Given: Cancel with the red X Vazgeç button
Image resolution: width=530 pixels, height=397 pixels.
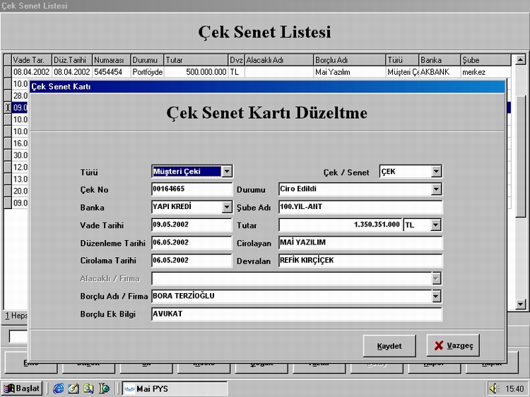Looking at the screenshot, I should click(x=452, y=345).
